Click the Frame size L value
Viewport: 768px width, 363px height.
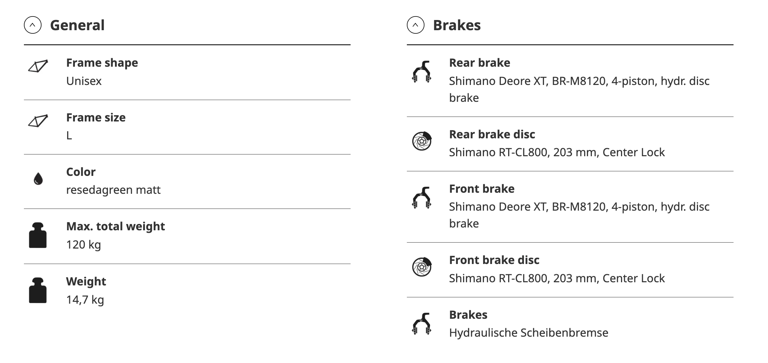point(69,136)
